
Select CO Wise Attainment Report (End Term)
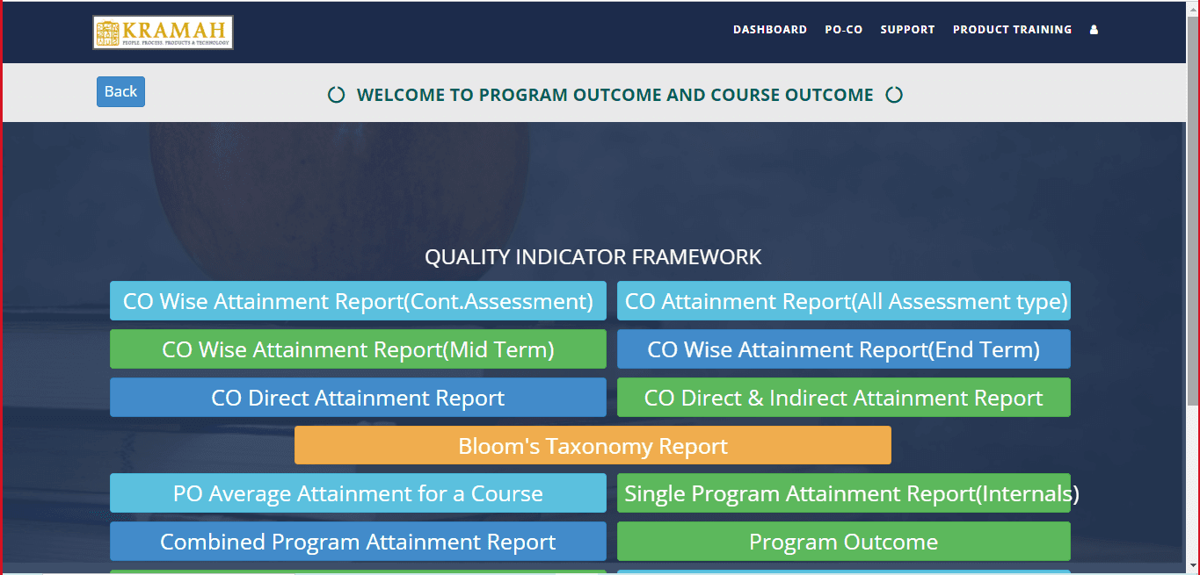click(843, 349)
